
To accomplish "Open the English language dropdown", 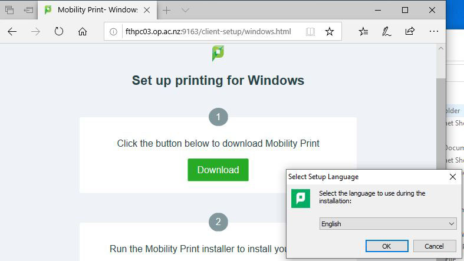I will 388,224.
